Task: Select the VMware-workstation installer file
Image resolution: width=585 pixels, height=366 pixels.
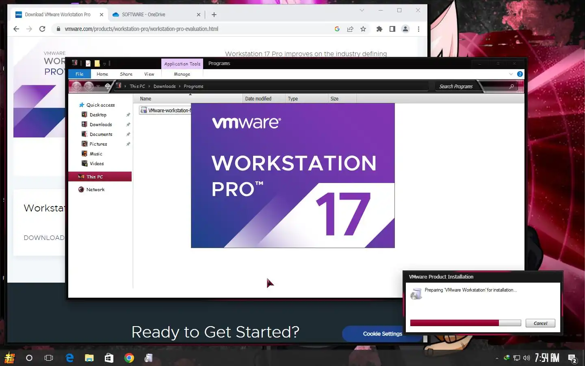Action: point(165,110)
